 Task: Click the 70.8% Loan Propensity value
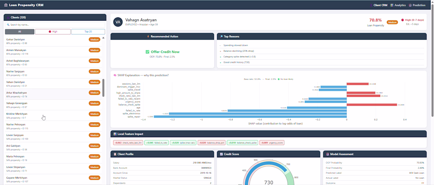(x=375, y=20)
